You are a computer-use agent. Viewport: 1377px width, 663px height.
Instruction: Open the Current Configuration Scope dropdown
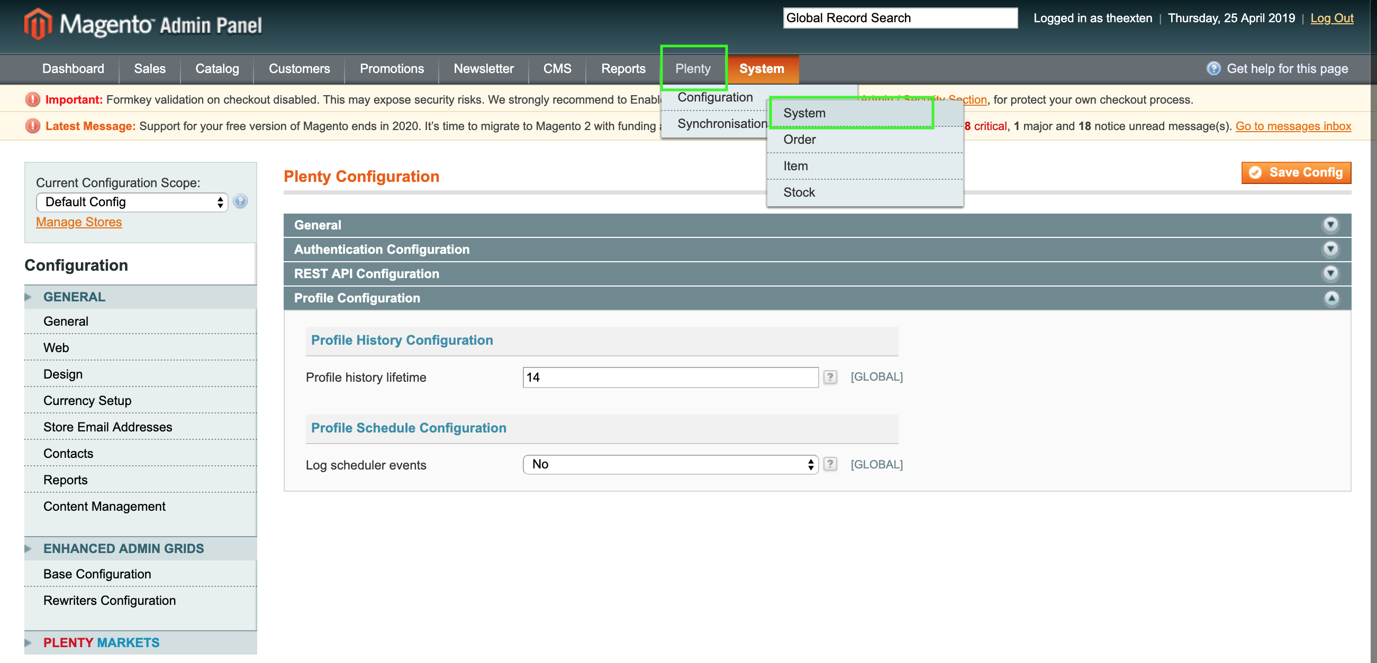click(132, 202)
